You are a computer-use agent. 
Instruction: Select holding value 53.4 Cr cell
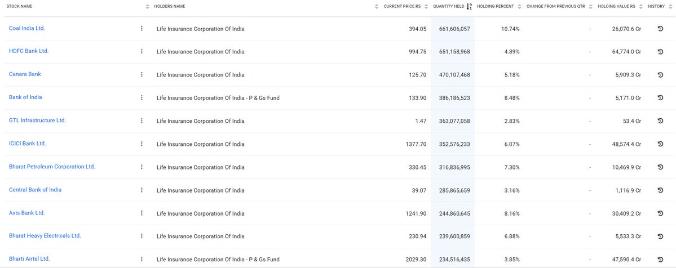pyautogui.click(x=631, y=121)
